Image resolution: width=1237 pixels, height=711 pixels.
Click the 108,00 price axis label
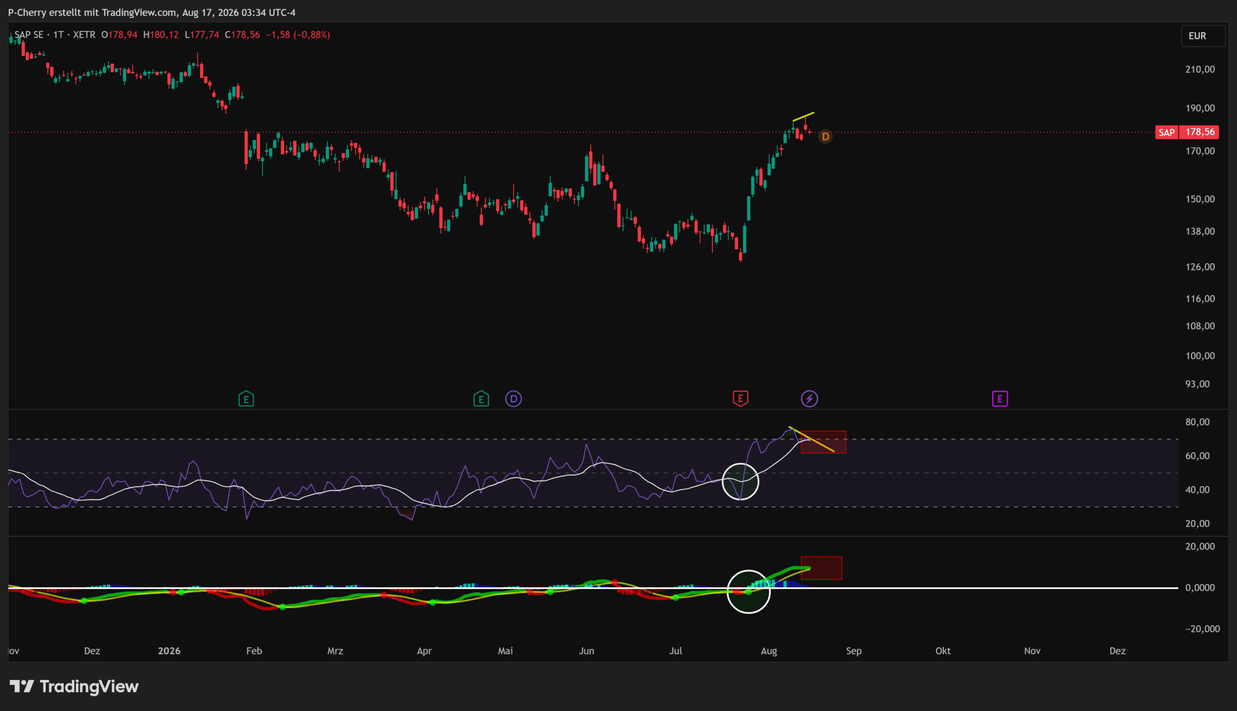1200,326
